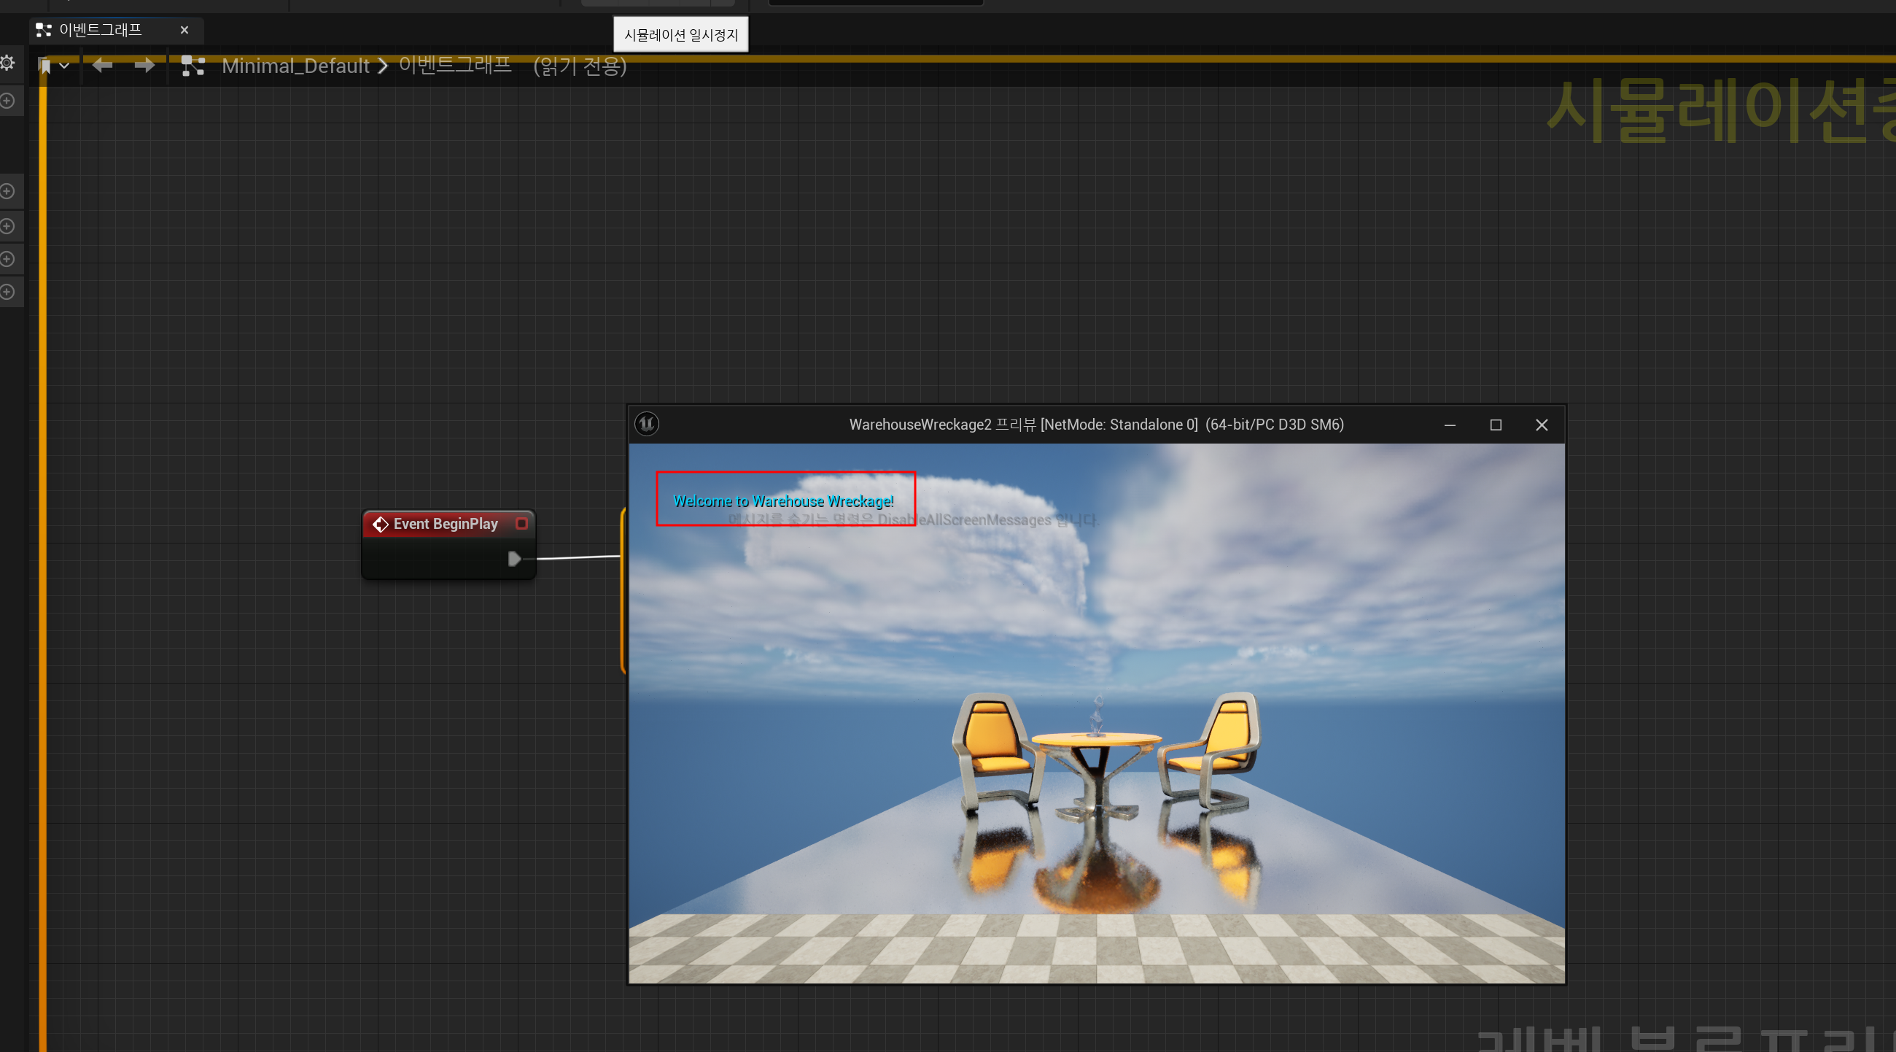Open the bookmark dropdown arrow

[x=65, y=66]
